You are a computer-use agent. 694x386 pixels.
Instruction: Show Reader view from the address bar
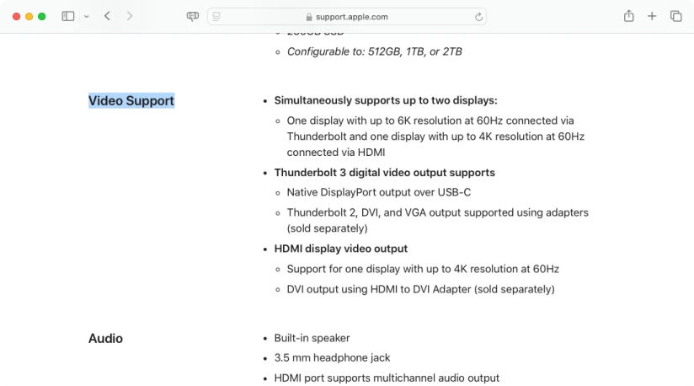216,17
